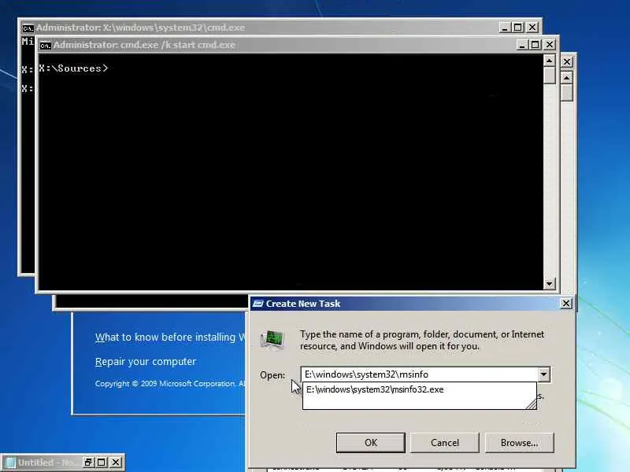The height and width of the screenshot is (472, 630).
Task: Click scroll down arrow in front cmd window
Action: tap(549, 284)
